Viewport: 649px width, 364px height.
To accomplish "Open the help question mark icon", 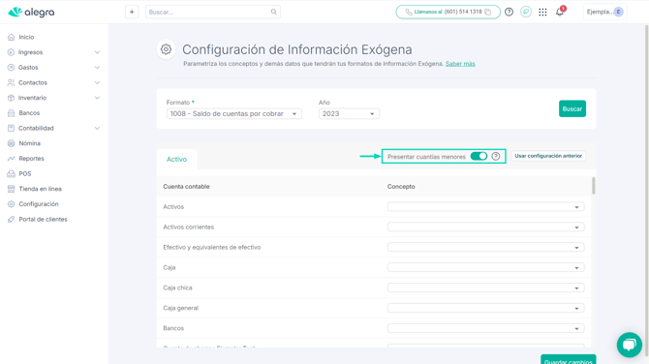I will pos(510,12).
